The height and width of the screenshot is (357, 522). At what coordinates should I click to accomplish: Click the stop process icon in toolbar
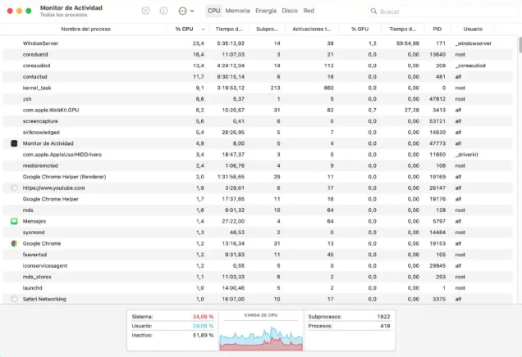(x=146, y=11)
